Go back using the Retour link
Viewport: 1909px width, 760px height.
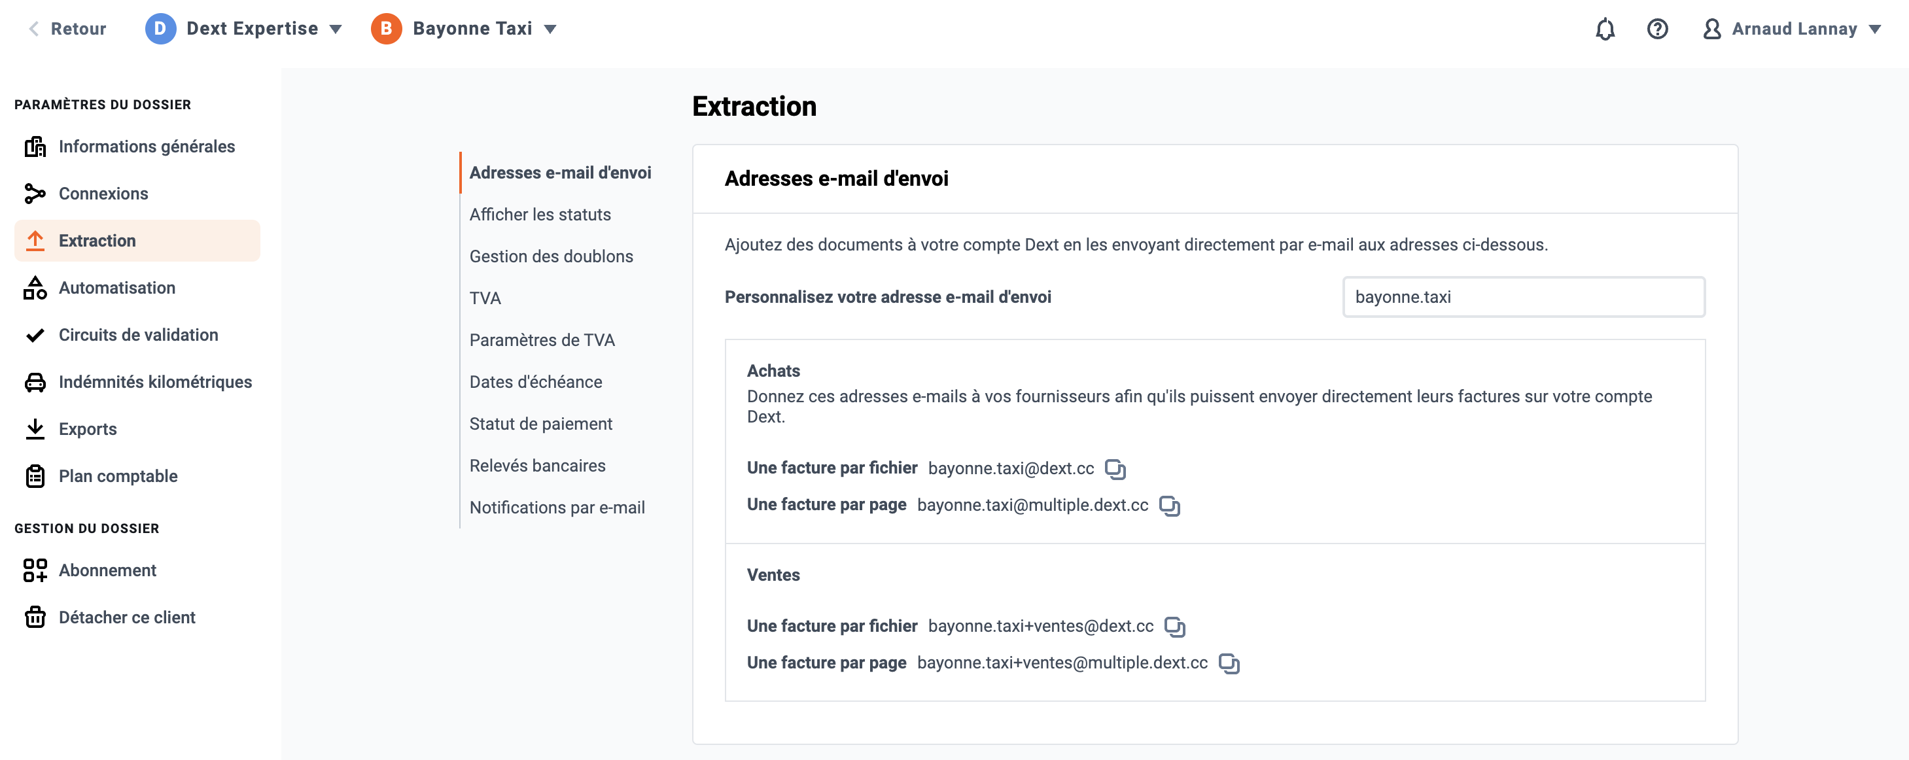click(78, 29)
